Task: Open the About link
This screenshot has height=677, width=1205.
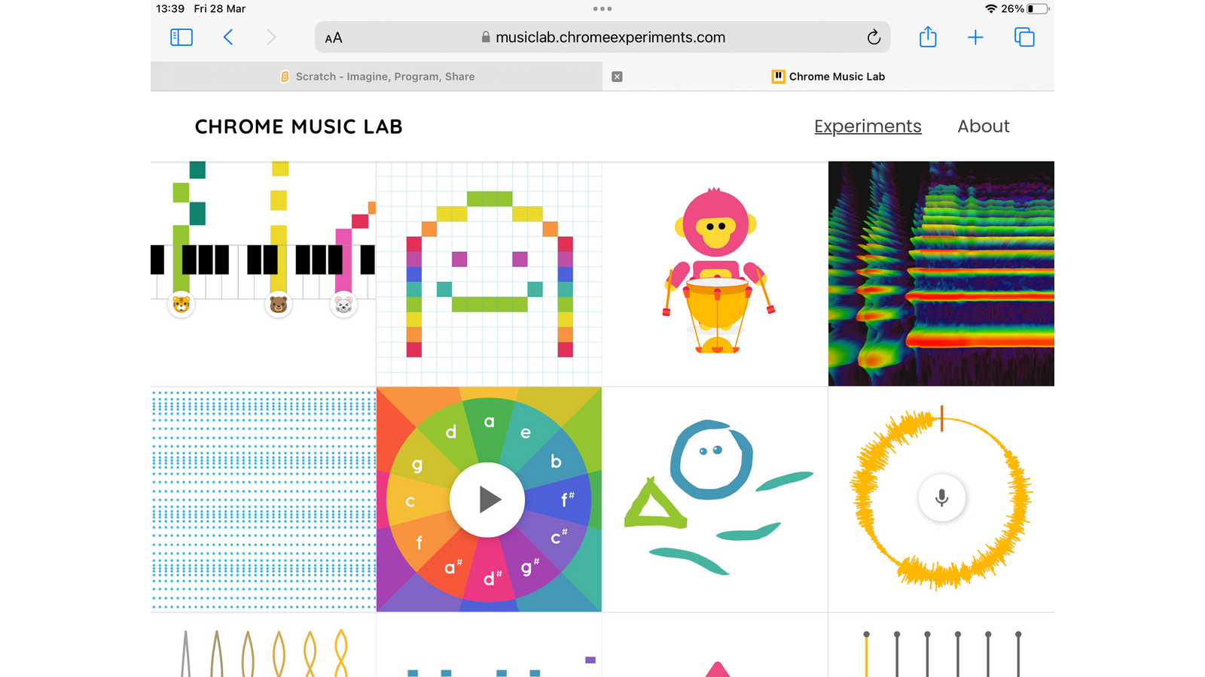Action: 984,126
